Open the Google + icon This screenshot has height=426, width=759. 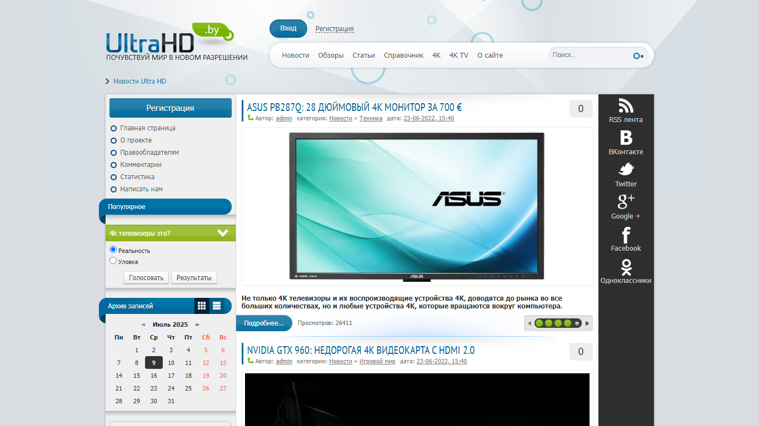[626, 201]
